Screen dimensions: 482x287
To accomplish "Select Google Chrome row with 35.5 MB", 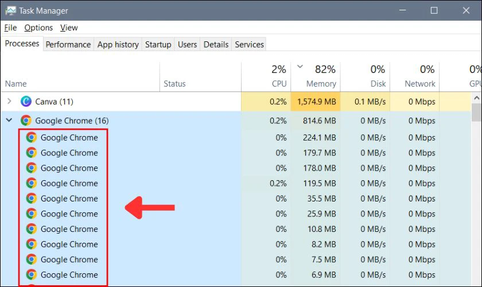I will coord(235,199).
